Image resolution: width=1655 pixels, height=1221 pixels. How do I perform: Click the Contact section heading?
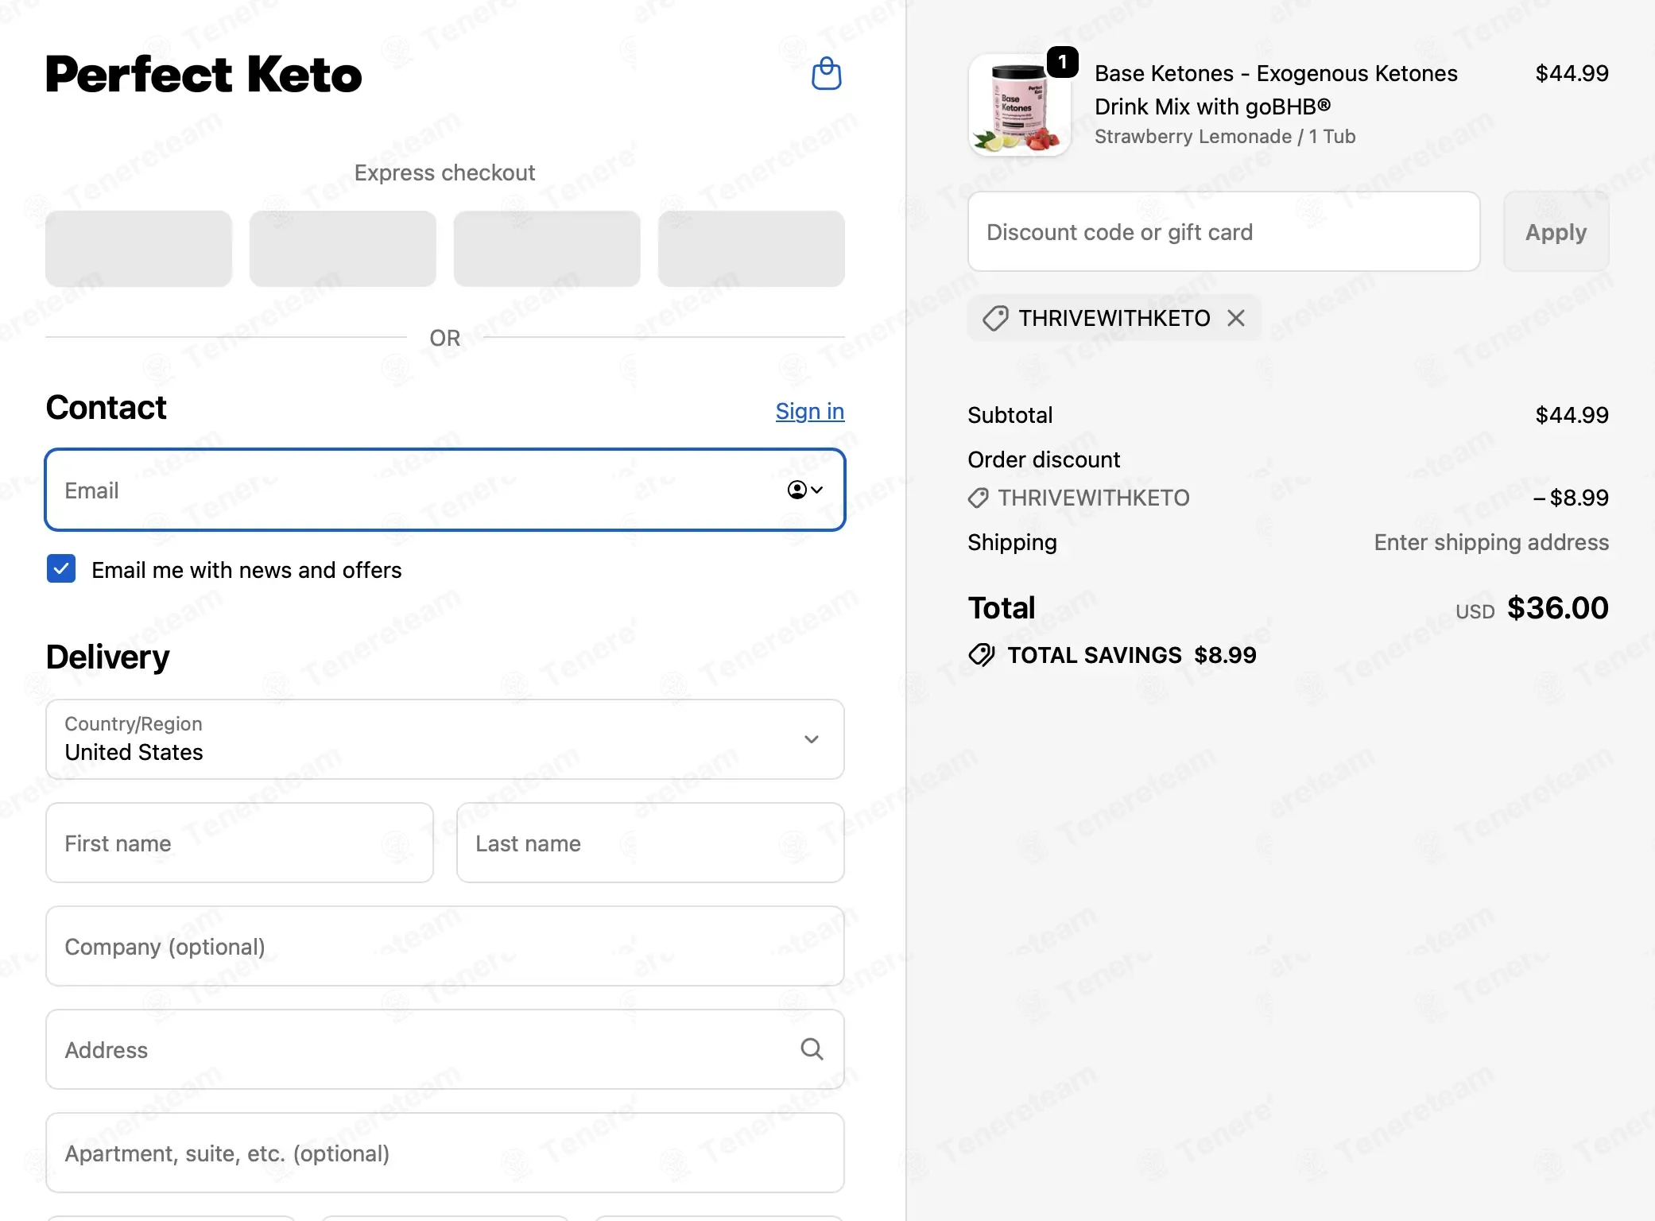(107, 408)
